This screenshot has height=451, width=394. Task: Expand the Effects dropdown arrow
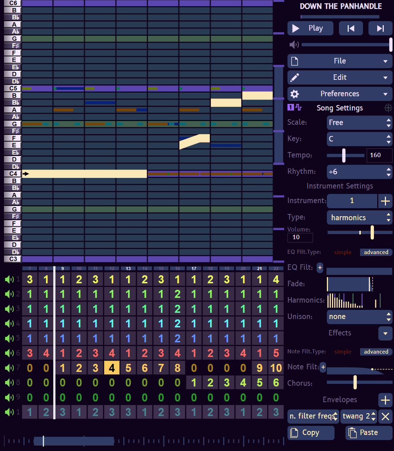coord(385,333)
